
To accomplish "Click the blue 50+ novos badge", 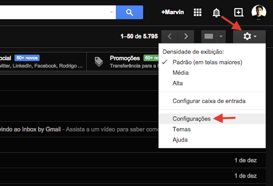I will click(x=27, y=58).
